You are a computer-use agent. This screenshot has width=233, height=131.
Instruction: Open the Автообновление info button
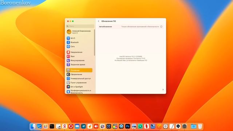pyautogui.click(x=161, y=27)
